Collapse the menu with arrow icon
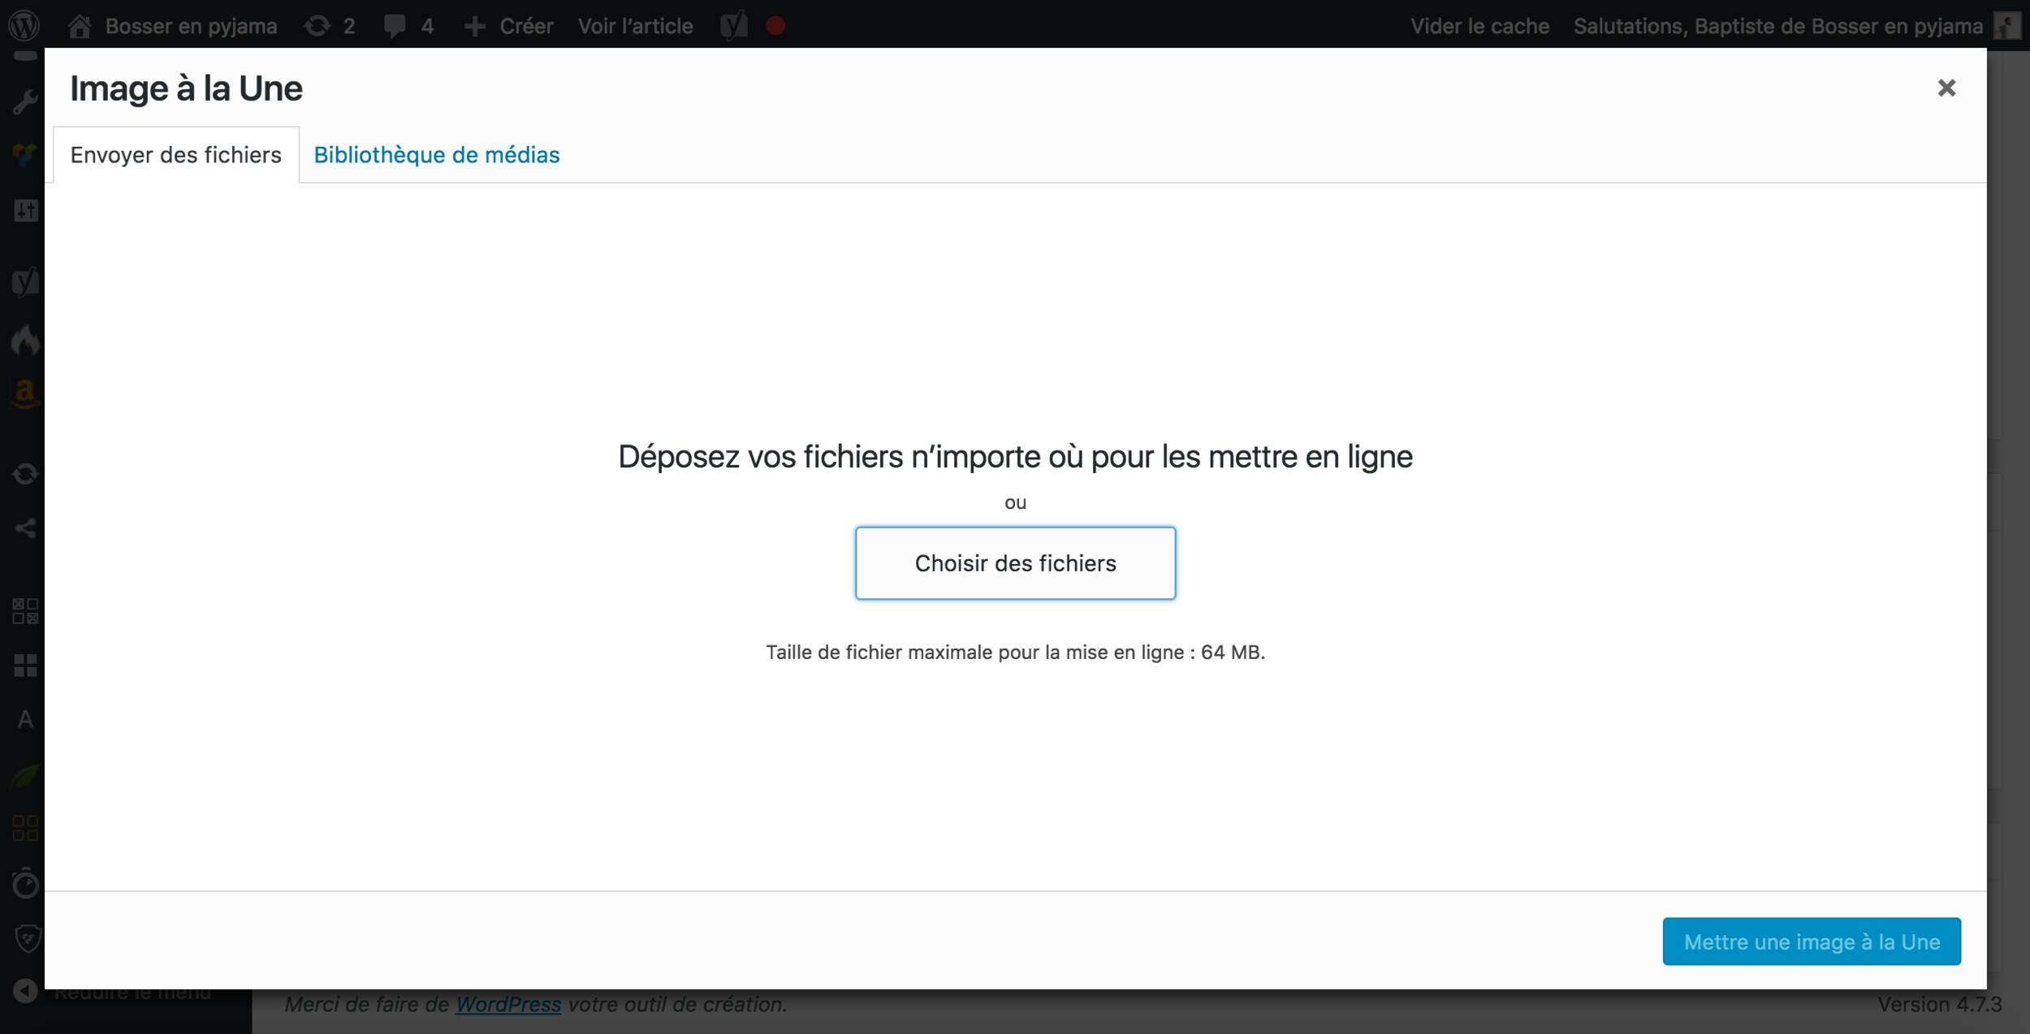 (25, 991)
